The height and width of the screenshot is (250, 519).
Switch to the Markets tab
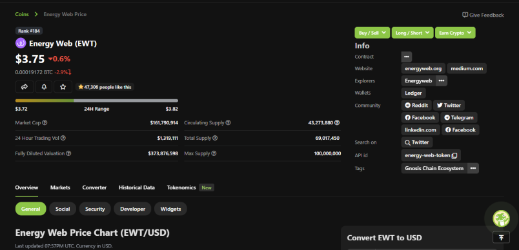tap(60, 187)
